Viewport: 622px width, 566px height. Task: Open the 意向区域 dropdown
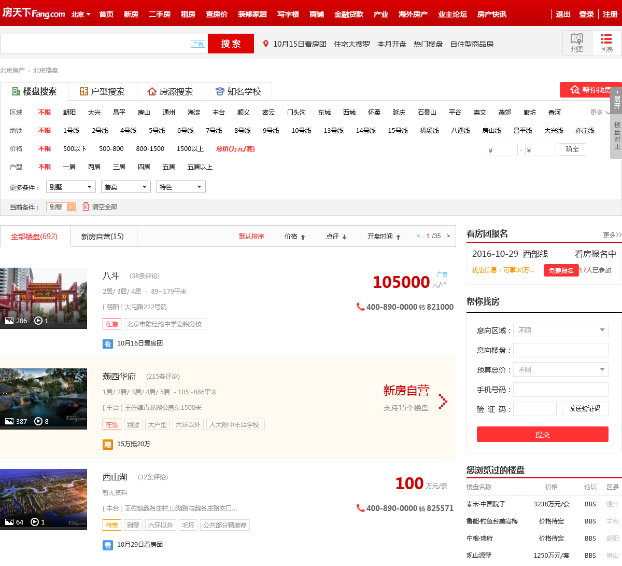[x=561, y=330]
